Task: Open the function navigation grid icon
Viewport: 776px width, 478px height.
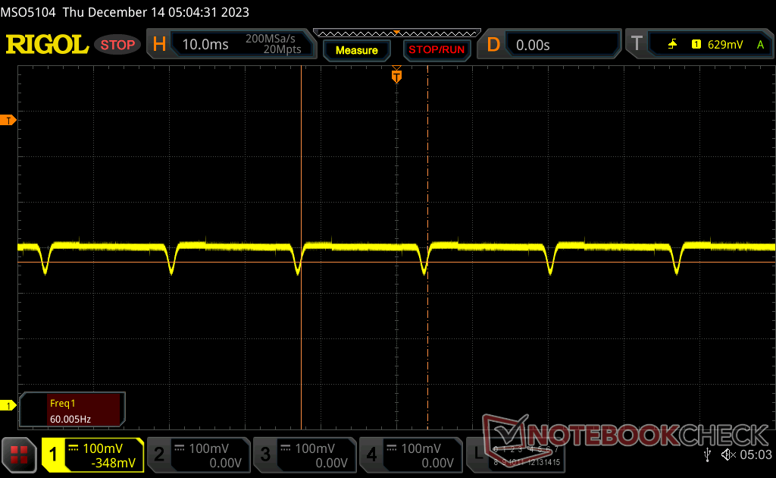Action: (x=19, y=454)
